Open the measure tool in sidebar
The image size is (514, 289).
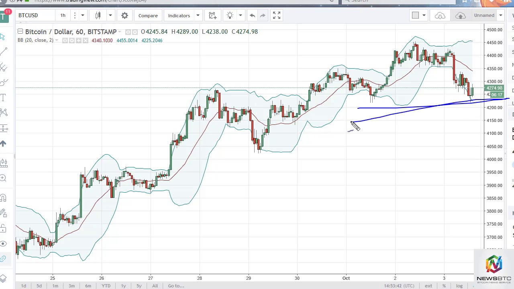(3, 163)
